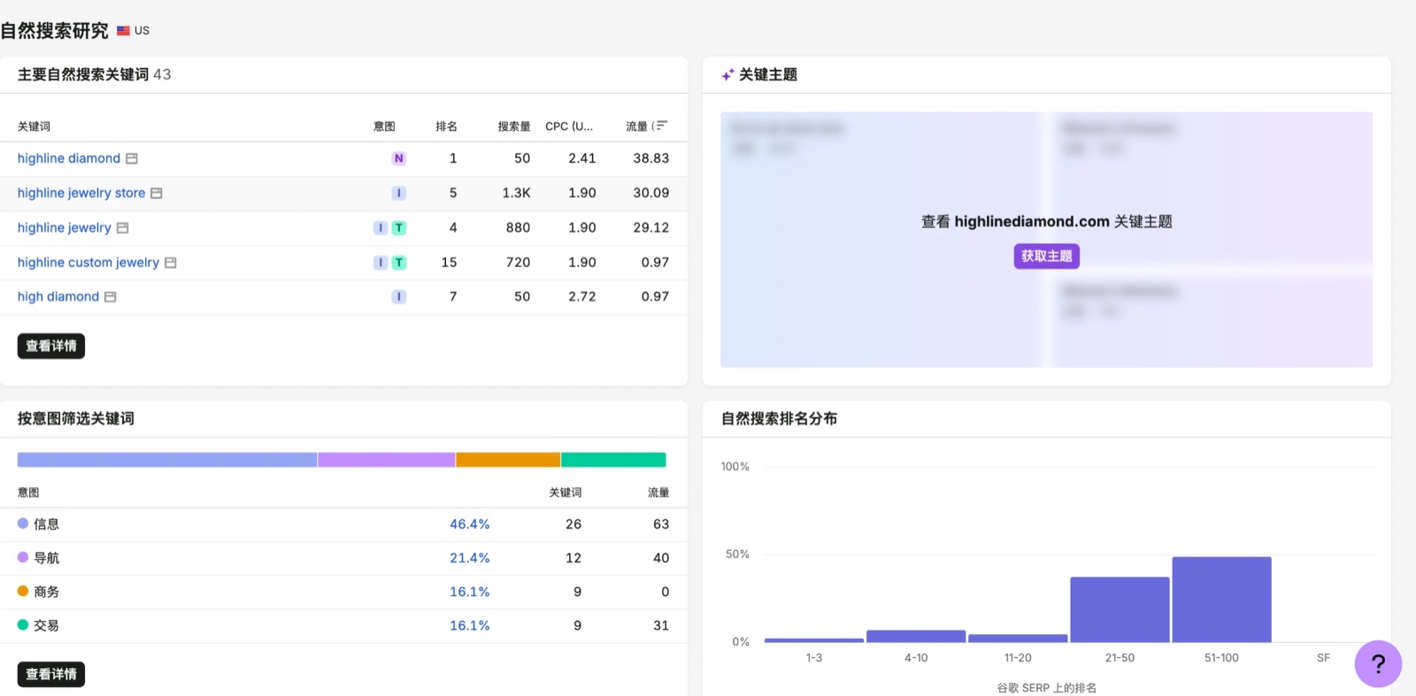Open the purple help question mark button
Image resolution: width=1416 pixels, height=696 pixels.
tap(1378, 663)
